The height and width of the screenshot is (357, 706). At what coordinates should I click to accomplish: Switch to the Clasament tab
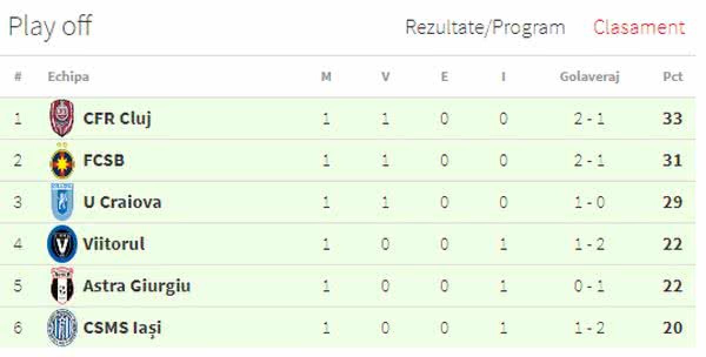pos(639,28)
